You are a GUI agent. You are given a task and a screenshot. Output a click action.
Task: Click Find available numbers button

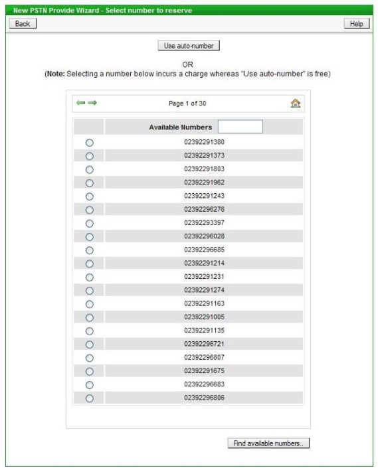pos(268,443)
